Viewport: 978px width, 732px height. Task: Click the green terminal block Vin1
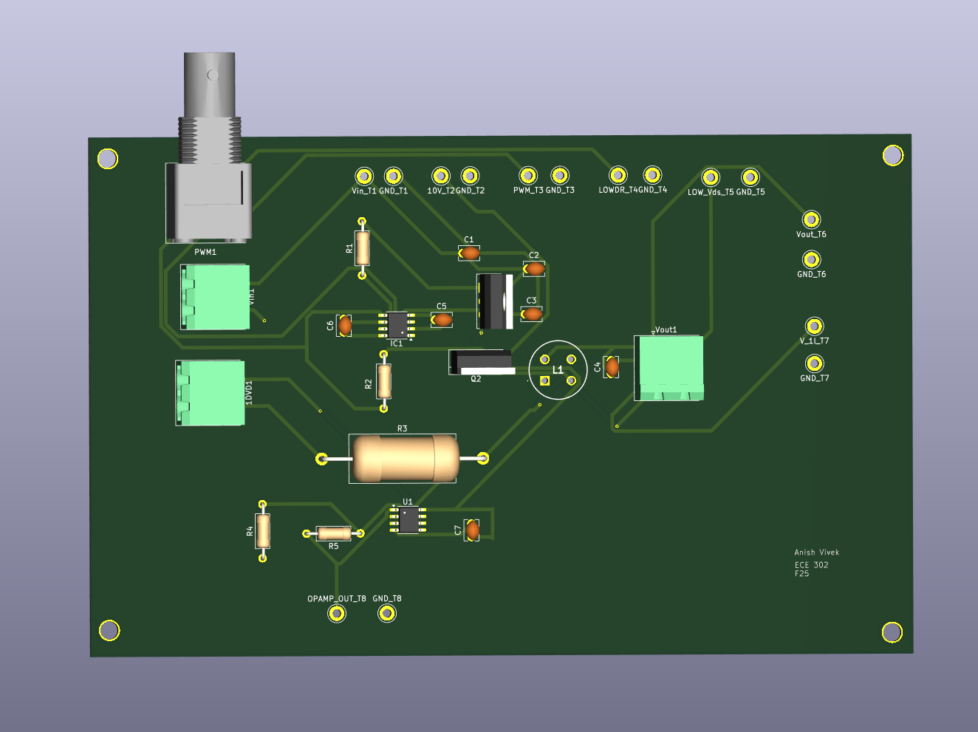pyautogui.click(x=216, y=295)
